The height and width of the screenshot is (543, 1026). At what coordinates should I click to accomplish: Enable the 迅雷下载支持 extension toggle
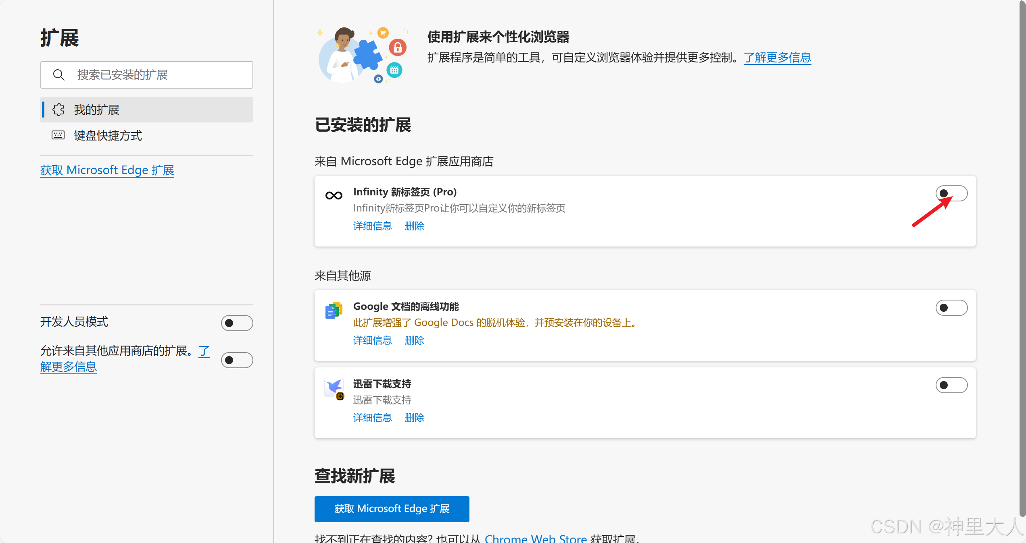[951, 385]
